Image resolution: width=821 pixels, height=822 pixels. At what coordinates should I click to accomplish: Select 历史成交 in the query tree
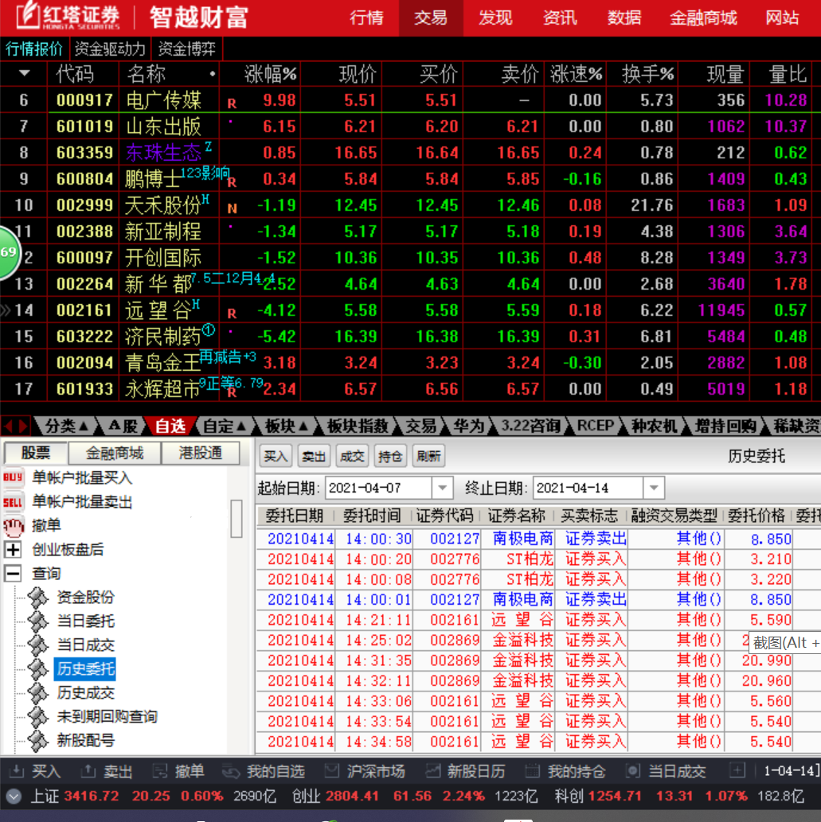click(x=85, y=693)
